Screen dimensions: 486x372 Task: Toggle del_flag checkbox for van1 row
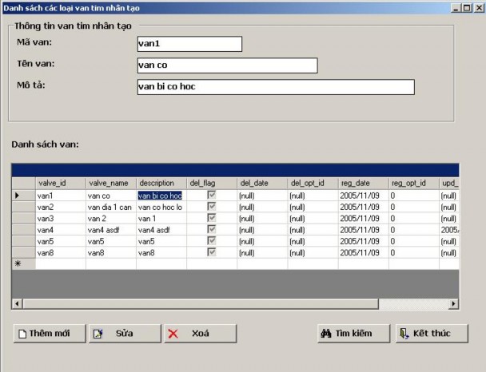coord(212,195)
